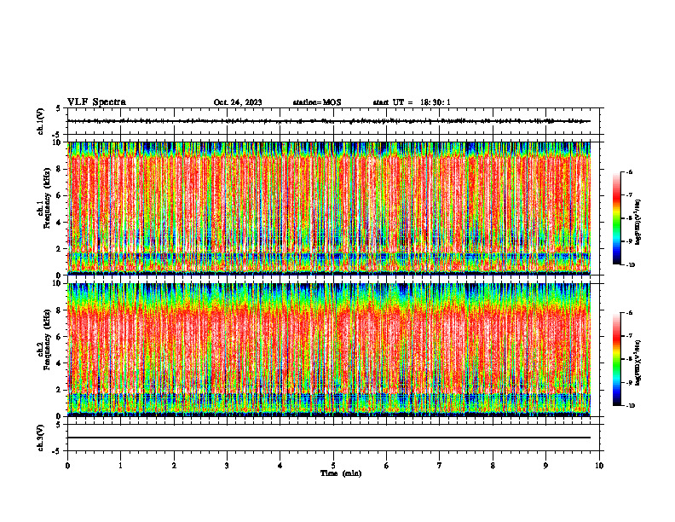Click the ch.2 colorbar log(PSD) label
This screenshot has height=522, width=675.
637,362
